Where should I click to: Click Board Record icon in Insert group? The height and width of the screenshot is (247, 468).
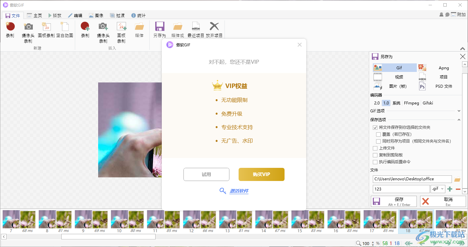point(121,27)
